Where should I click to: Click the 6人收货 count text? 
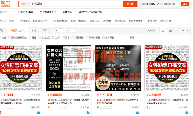click(x=86, y=95)
